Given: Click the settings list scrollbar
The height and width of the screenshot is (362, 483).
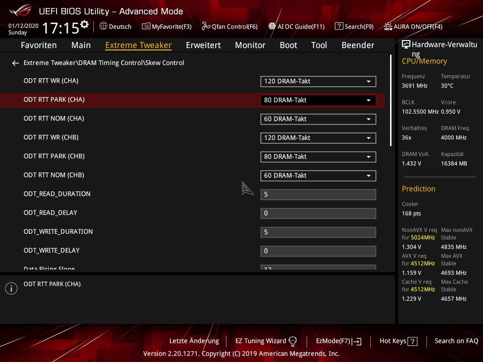Looking at the screenshot, I should pos(391,100).
